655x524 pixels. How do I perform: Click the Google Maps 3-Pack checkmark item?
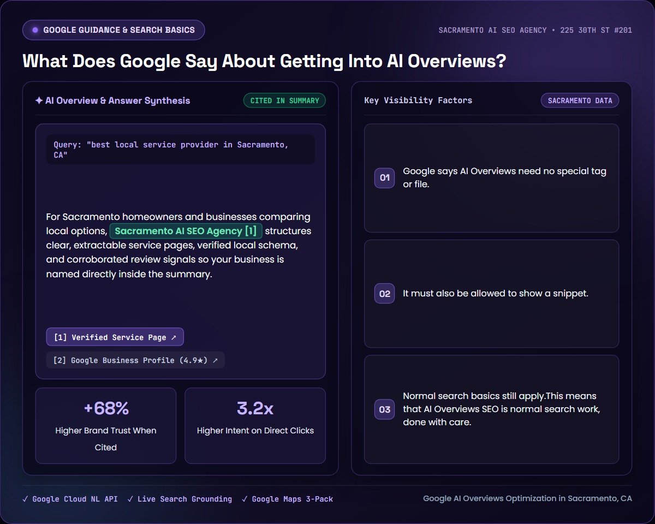(x=287, y=499)
